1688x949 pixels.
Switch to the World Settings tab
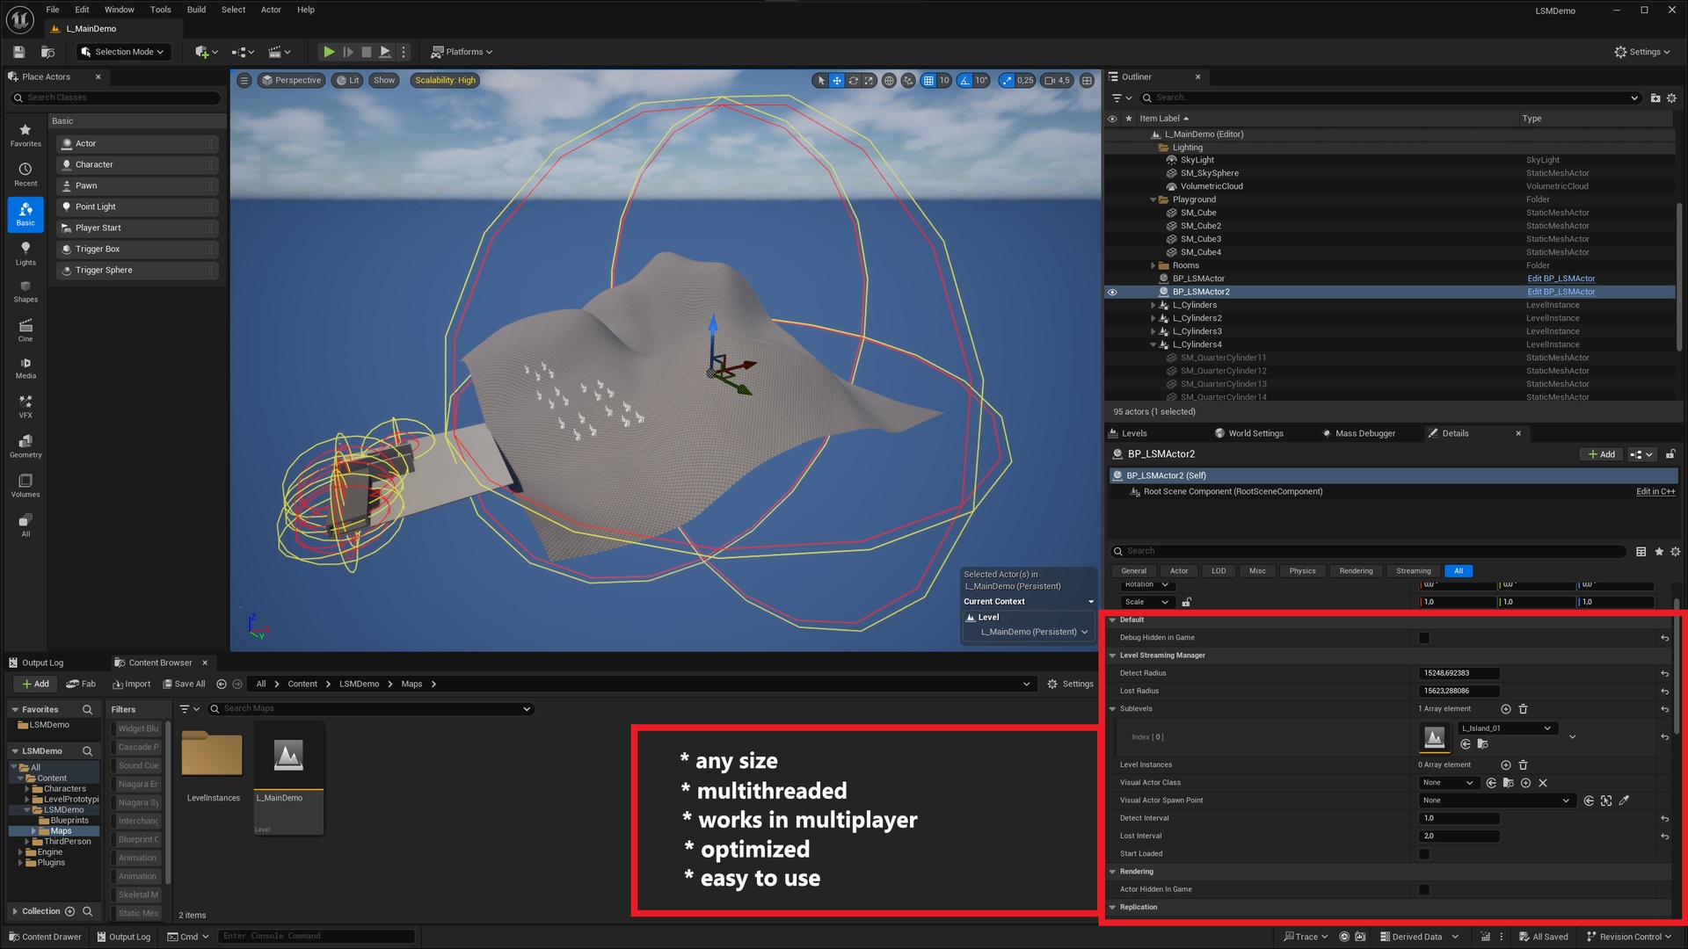tap(1249, 433)
